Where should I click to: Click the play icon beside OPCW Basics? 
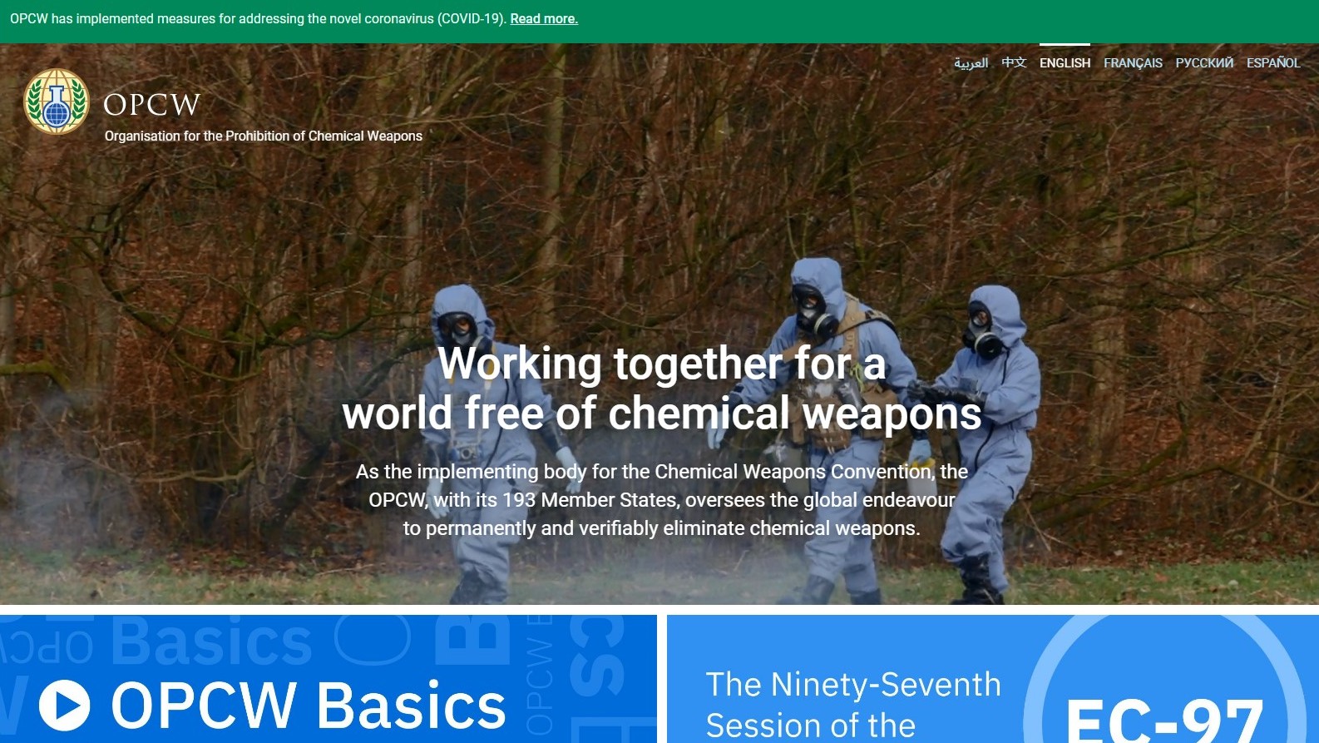click(65, 706)
